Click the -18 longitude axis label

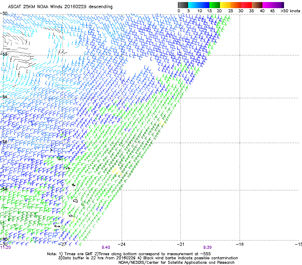(x=240, y=244)
